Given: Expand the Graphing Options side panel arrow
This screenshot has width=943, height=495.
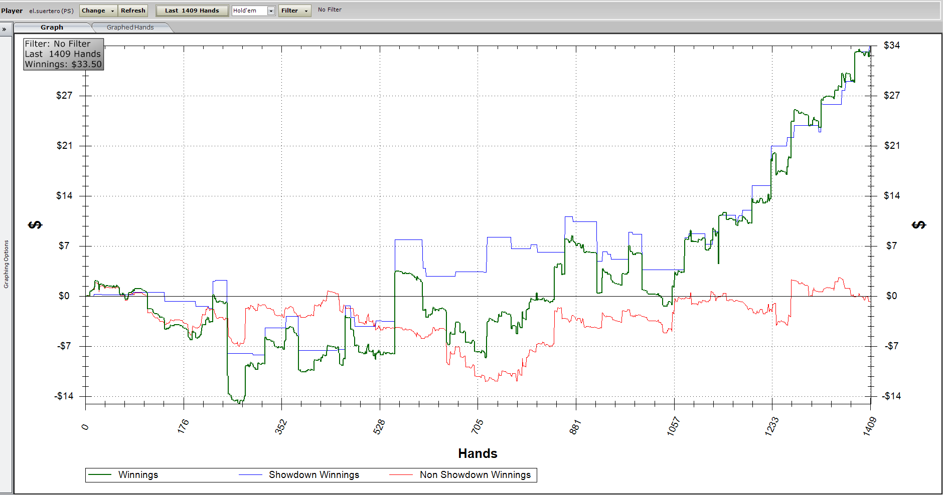Looking at the screenshot, I should (4, 29).
